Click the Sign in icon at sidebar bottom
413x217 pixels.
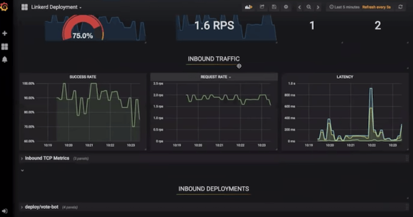click(5, 211)
